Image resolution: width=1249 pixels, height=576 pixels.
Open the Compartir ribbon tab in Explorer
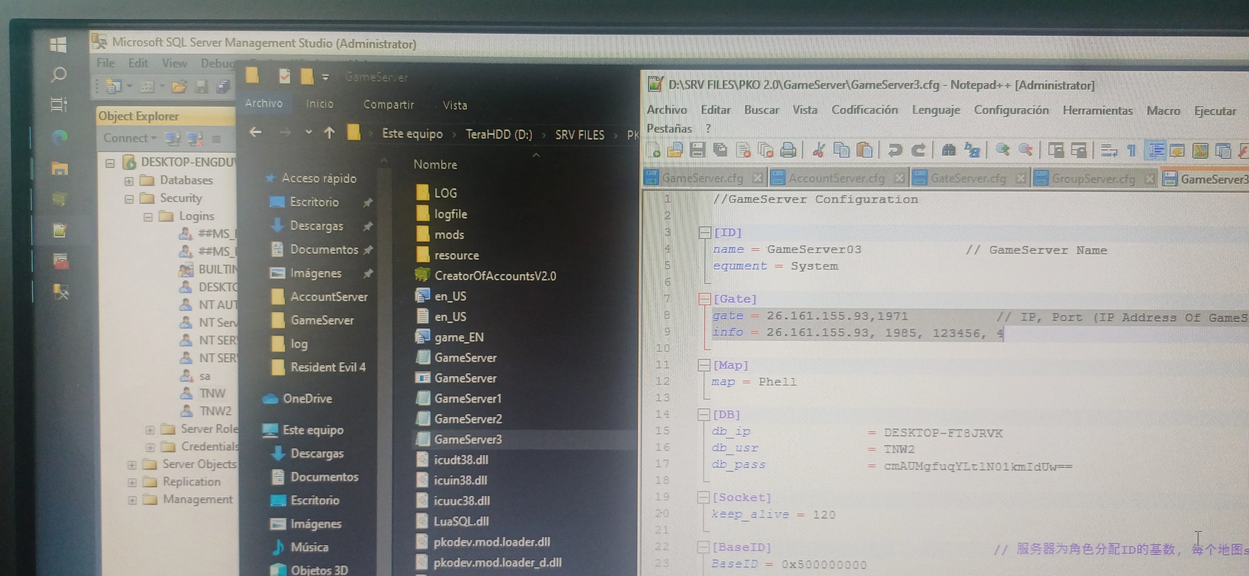click(388, 105)
